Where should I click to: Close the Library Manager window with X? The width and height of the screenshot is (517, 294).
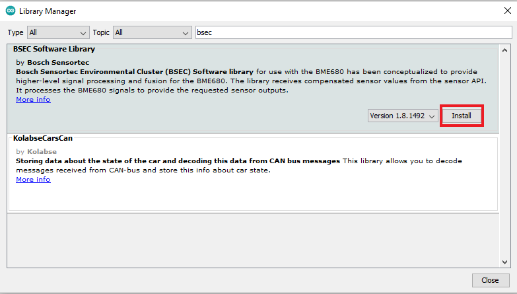[x=508, y=11]
